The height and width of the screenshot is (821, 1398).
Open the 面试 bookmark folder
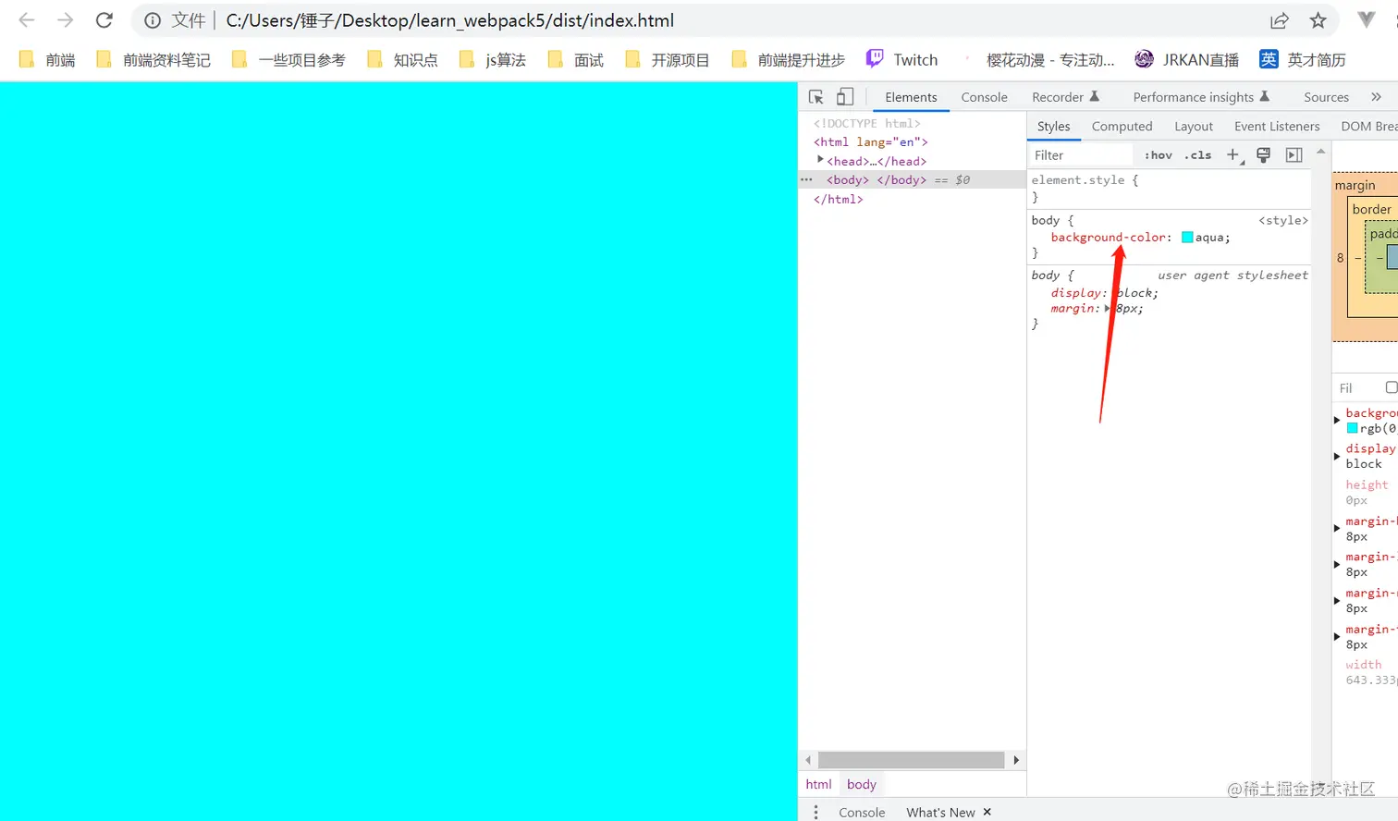(x=575, y=59)
